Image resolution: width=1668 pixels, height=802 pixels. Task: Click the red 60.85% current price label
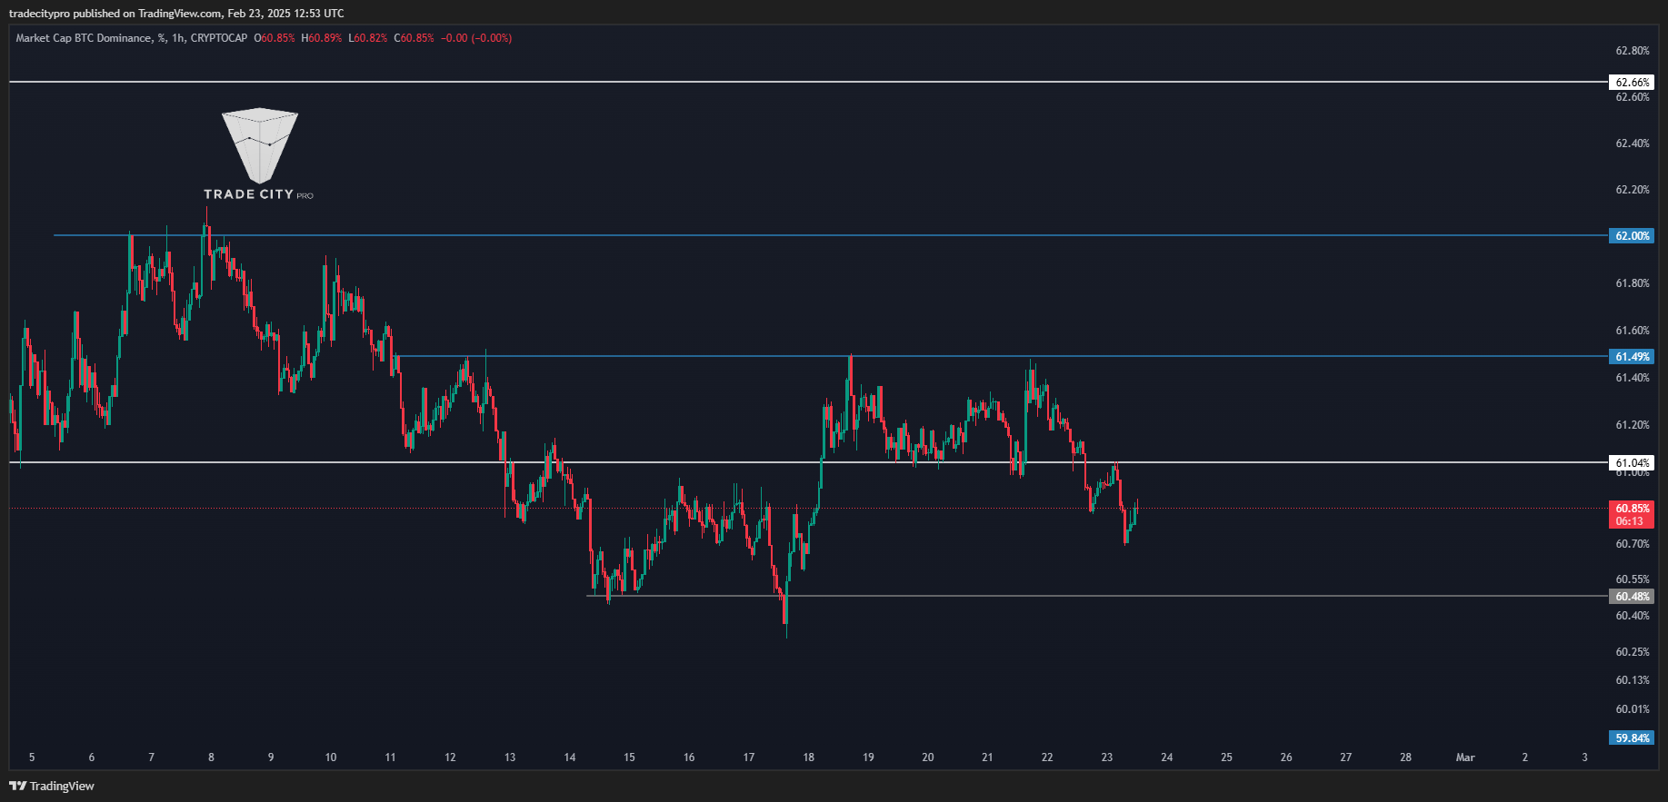[1633, 509]
